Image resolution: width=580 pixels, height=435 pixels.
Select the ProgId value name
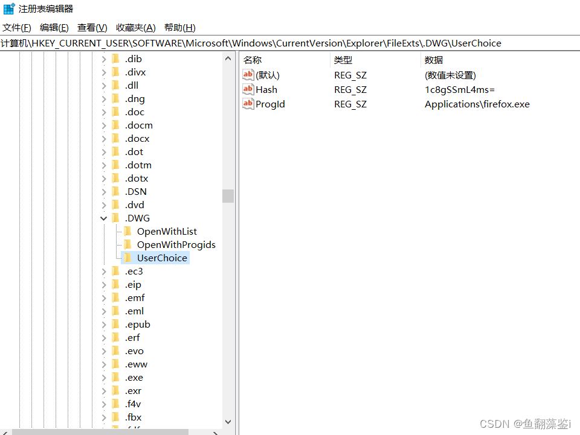coord(270,104)
